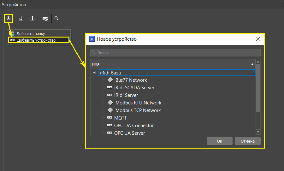Viewport: 284px width, 171px height.
Task: Select the iRidi SCADA Server device
Action: pyautogui.click(x=134, y=88)
